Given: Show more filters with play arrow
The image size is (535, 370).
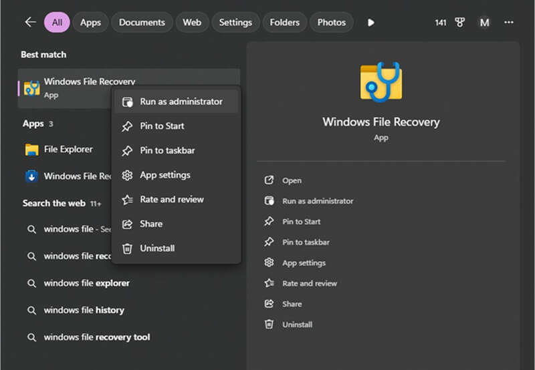Looking at the screenshot, I should [371, 23].
